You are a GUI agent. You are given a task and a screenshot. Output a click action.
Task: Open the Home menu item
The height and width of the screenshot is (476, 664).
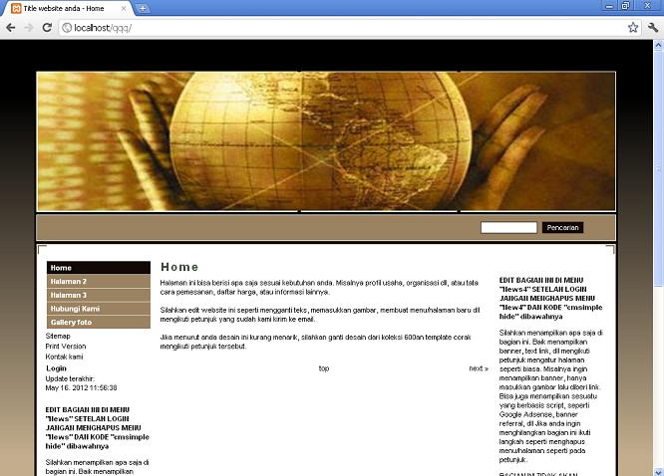(x=99, y=268)
